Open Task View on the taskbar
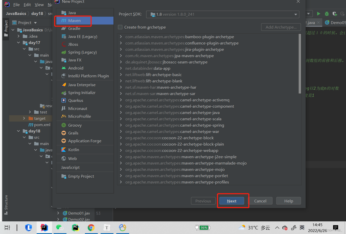Viewport: 346px width, 234px height. click(7, 228)
